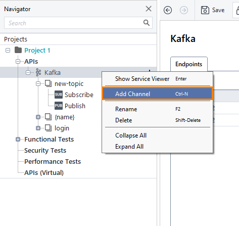Viewport: 239px width, 226px height.
Task: Click the back navigation arrow
Action: pos(168,10)
